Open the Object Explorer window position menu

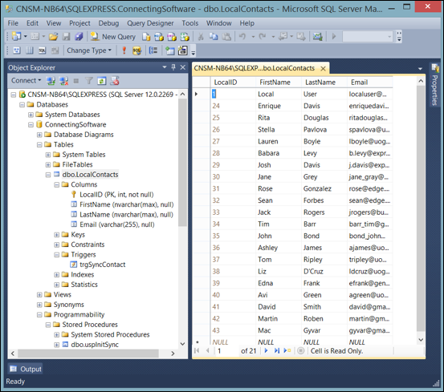[165, 67]
